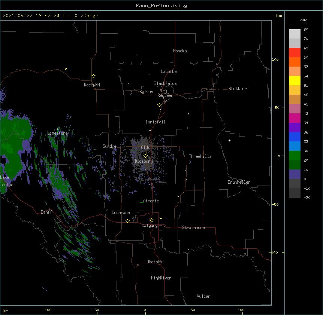
Task: Click the Lake Louise label
Action: point(6,181)
